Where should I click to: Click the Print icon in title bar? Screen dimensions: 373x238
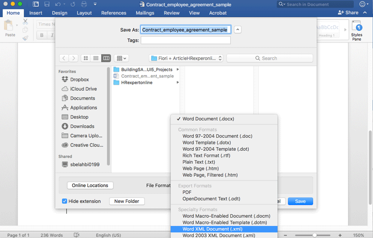[x=84, y=4]
